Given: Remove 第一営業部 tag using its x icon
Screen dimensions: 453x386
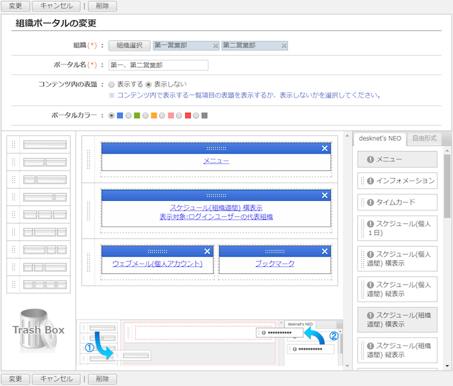Looking at the screenshot, I should pyautogui.click(x=215, y=46).
